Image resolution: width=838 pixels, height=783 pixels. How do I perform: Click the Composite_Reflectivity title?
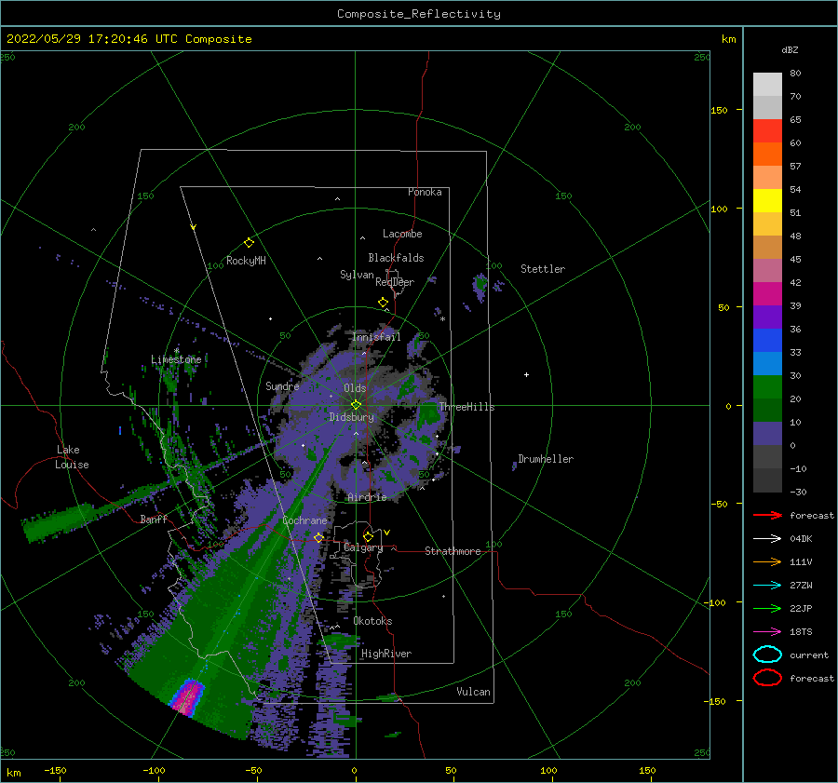(419, 14)
